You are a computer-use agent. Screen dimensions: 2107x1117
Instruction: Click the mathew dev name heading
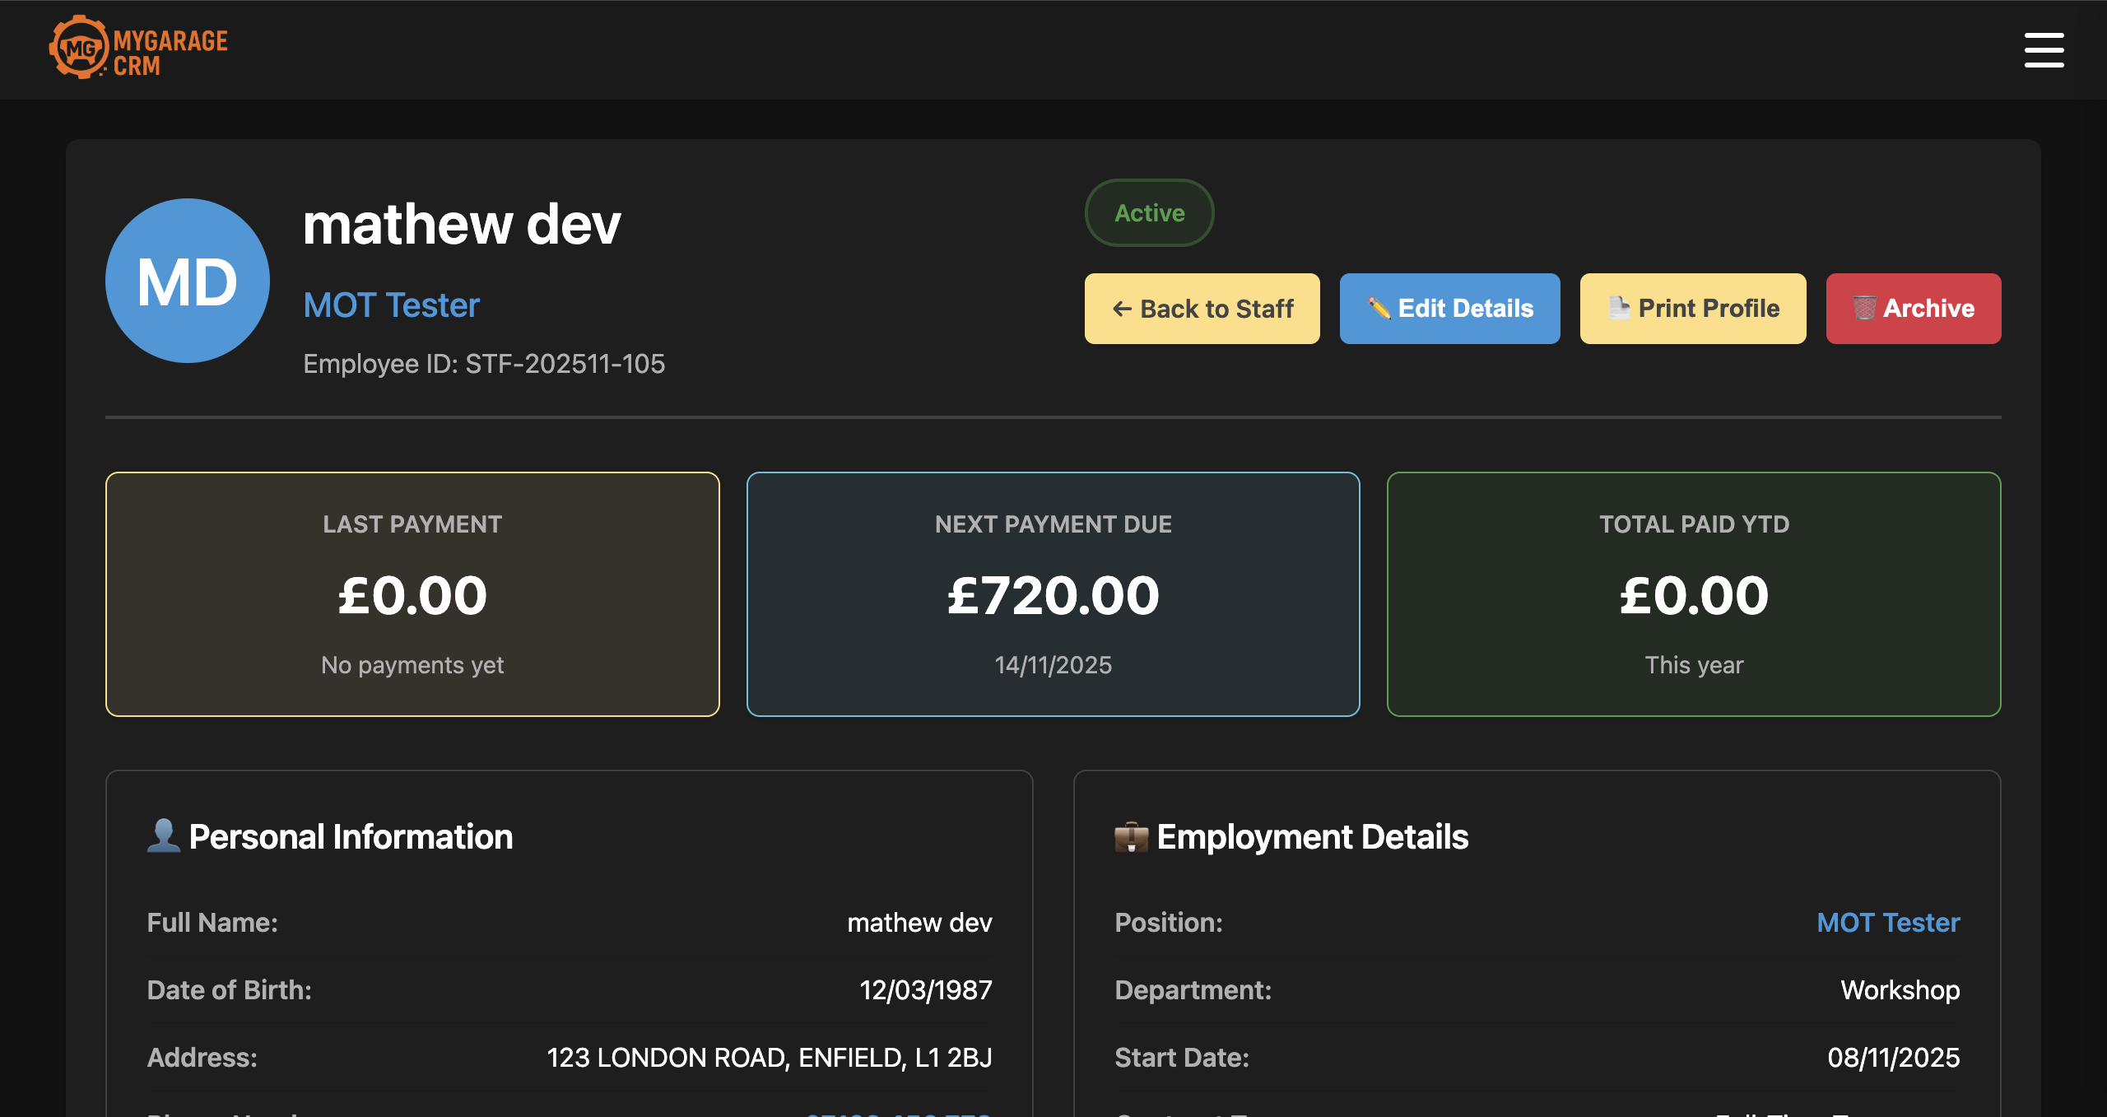[463, 226]
